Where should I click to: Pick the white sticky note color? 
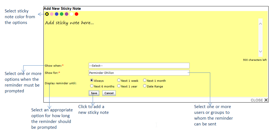[x=71, y=14]
